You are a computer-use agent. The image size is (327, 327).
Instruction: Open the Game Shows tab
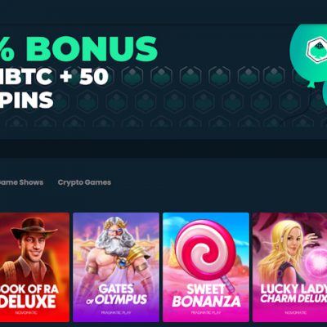[x=21, y=182]
